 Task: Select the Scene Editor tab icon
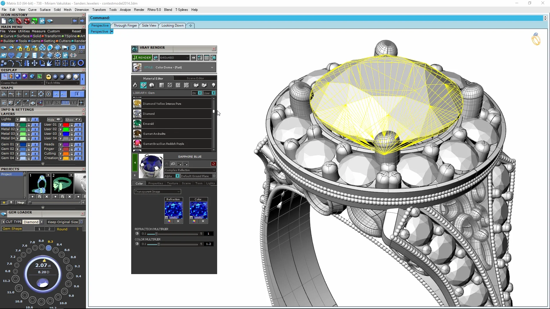point(195,78)
